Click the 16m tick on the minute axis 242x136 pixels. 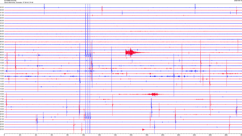[131, 135]
